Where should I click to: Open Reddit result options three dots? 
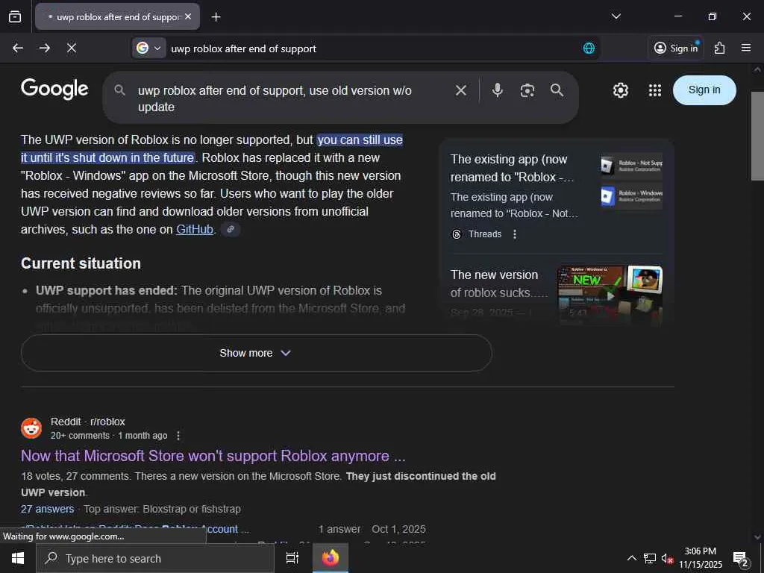tap(178, 436)
